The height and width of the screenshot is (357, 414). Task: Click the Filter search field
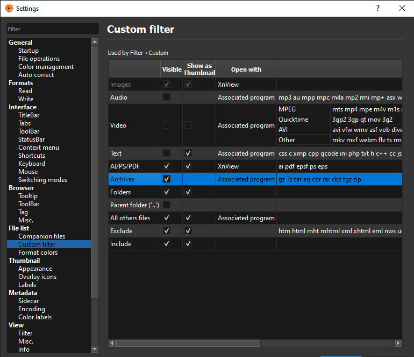[52, 29]
